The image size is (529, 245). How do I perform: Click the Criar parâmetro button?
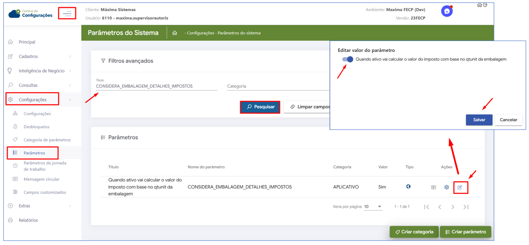click(x=466, y=232)
